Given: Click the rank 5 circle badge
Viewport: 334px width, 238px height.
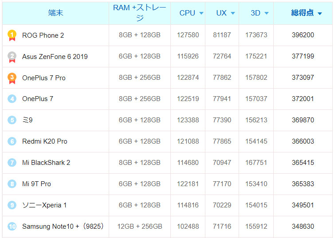Looking at the screenshot, I should [12, 120].
